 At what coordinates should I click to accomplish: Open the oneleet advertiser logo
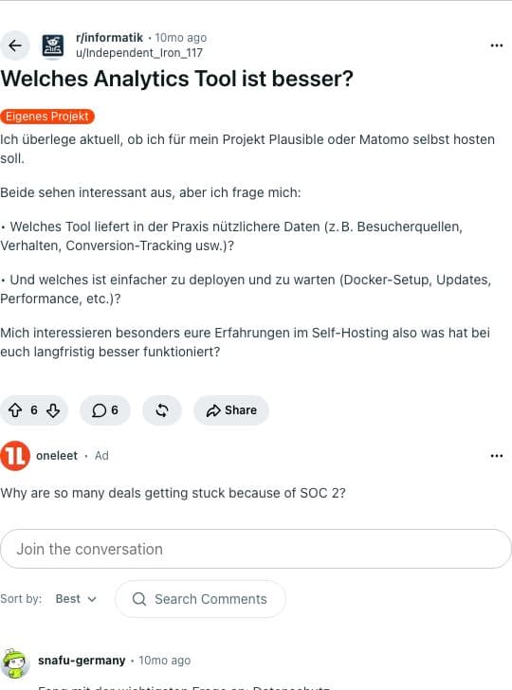(15, 456)
